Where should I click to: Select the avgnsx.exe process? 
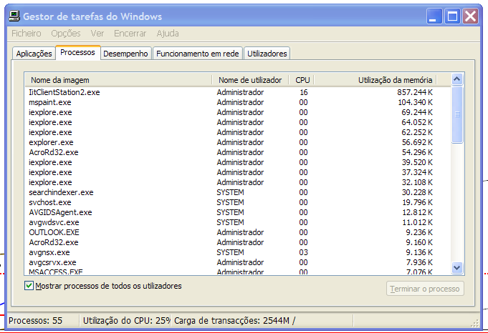click(238, 252)
